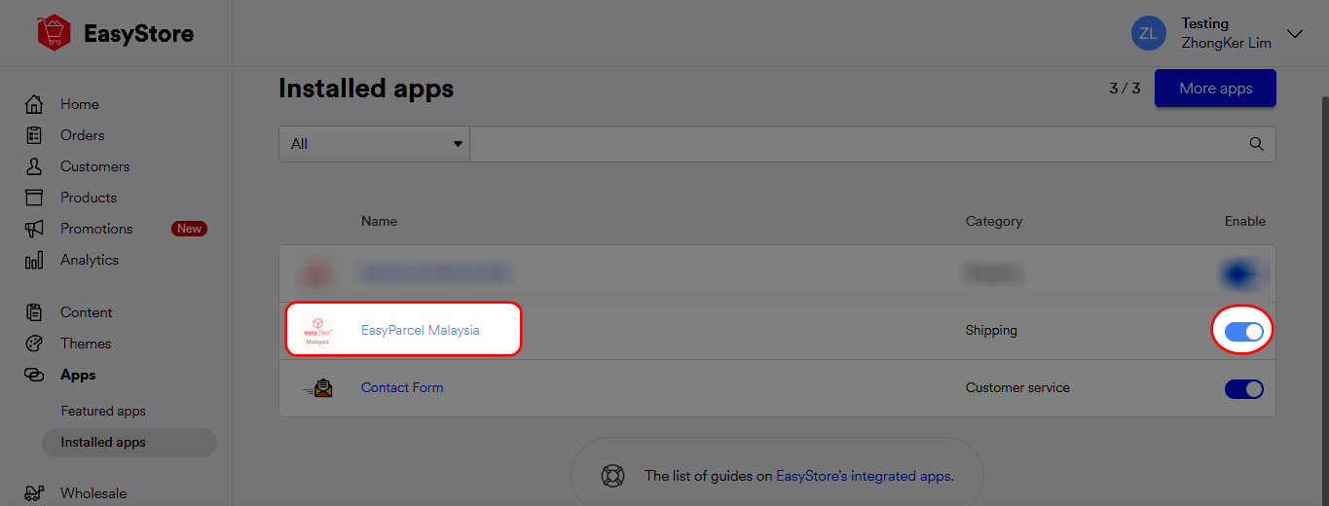Toggle the blurred first app's enable switch

[1243, 274]
